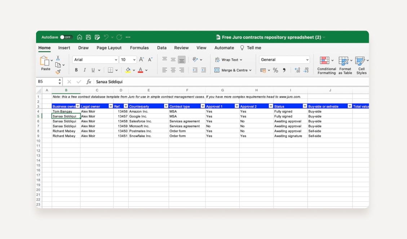Image resolution: width=407 pixels, height=239 pixels.
Task: Click the Percent Style icon
Action: [275, 70]
